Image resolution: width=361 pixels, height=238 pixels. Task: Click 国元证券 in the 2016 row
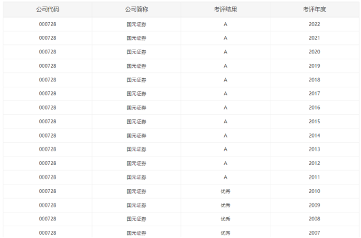(137, 108)
